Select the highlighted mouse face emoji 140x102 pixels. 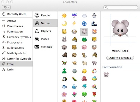click(84, 32)
